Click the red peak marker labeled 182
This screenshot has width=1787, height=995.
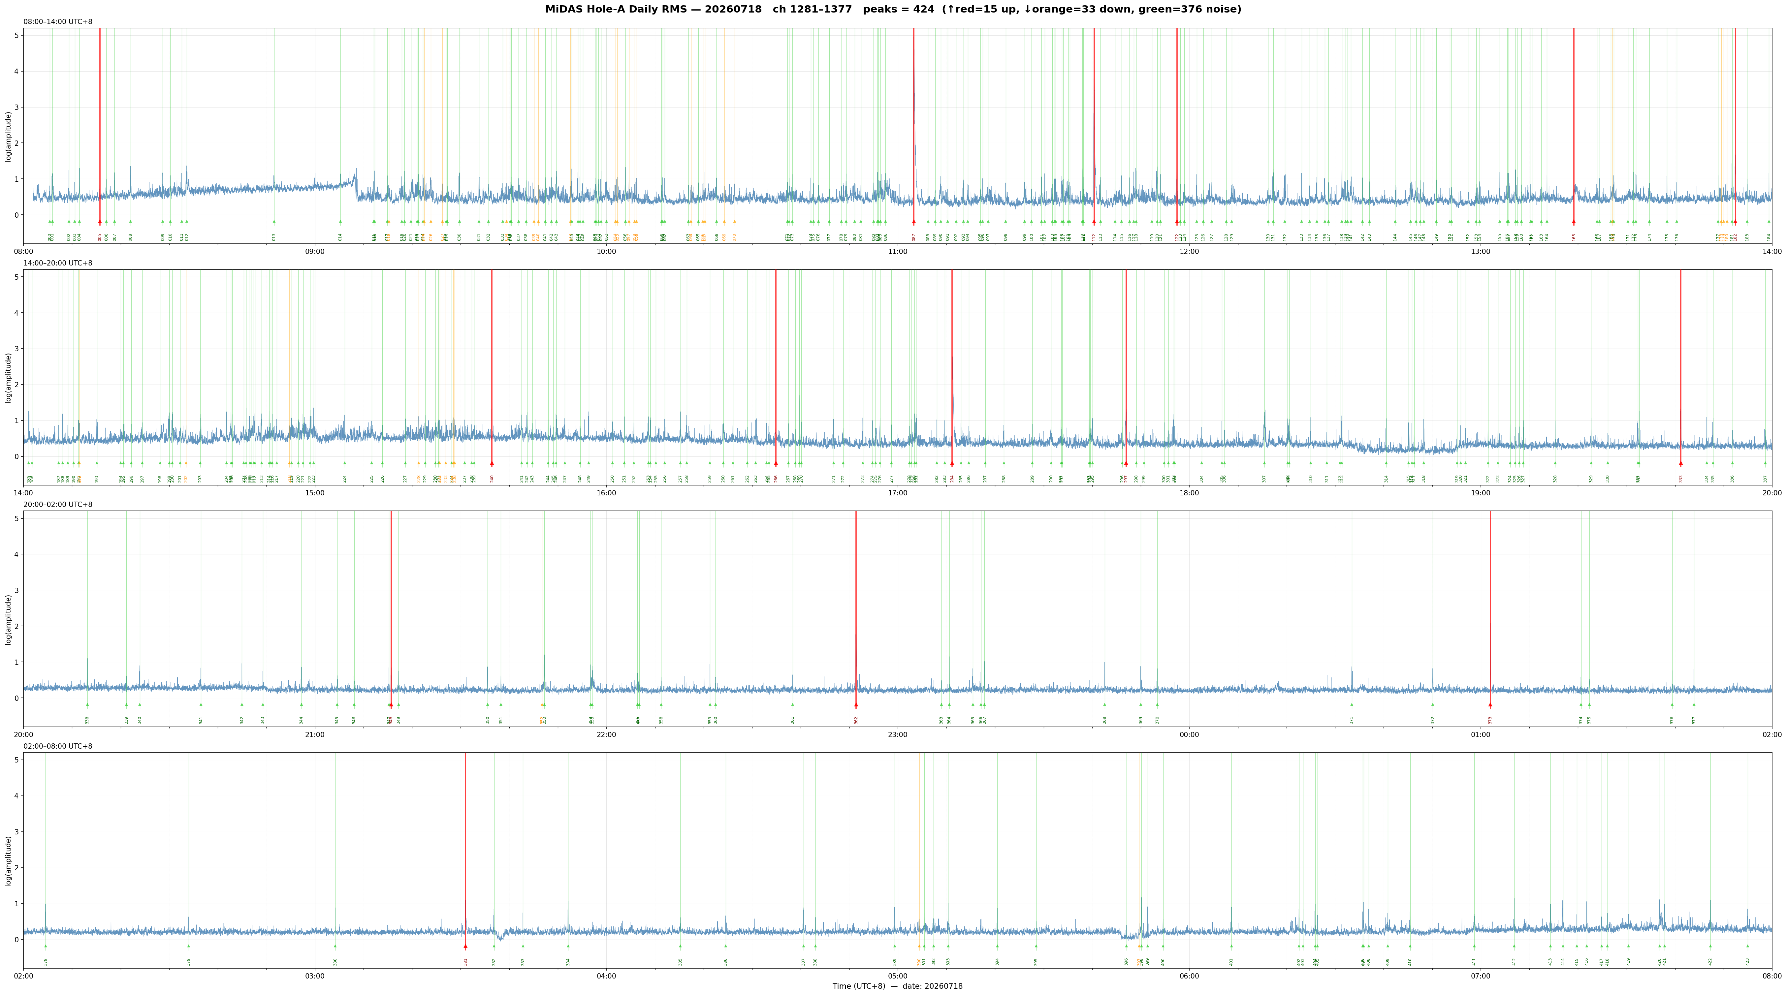(1735, 222)
